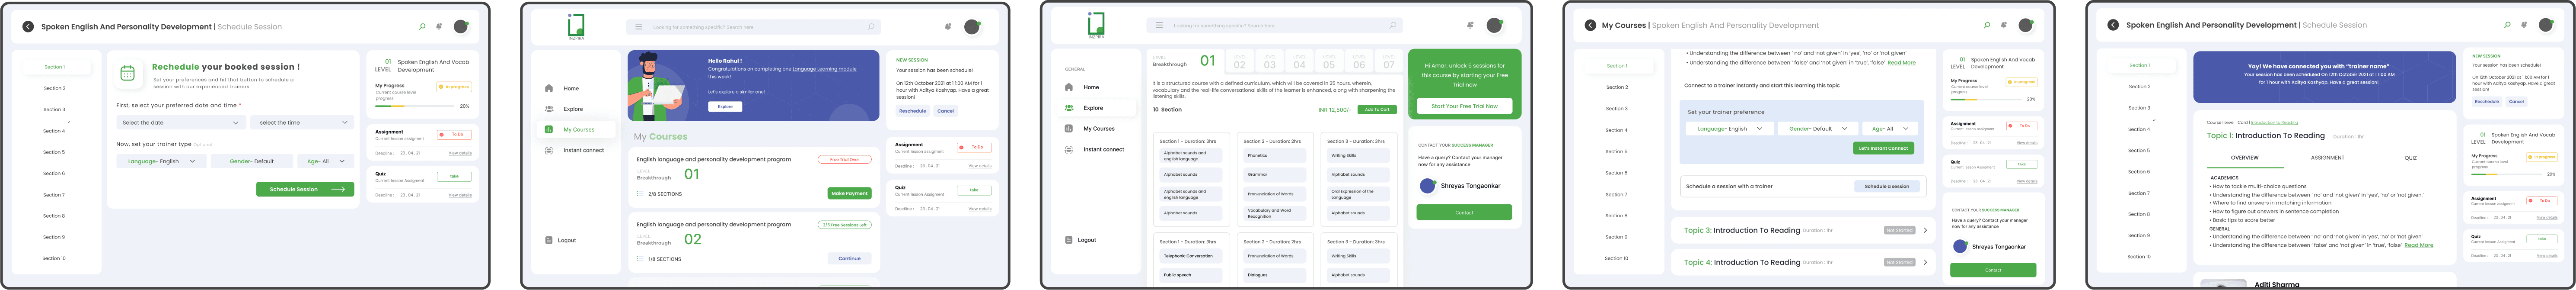Click Contact button on the Add To Cart screen
This screenshot has height=290, width=2576.
click(x=1464, y=212)
